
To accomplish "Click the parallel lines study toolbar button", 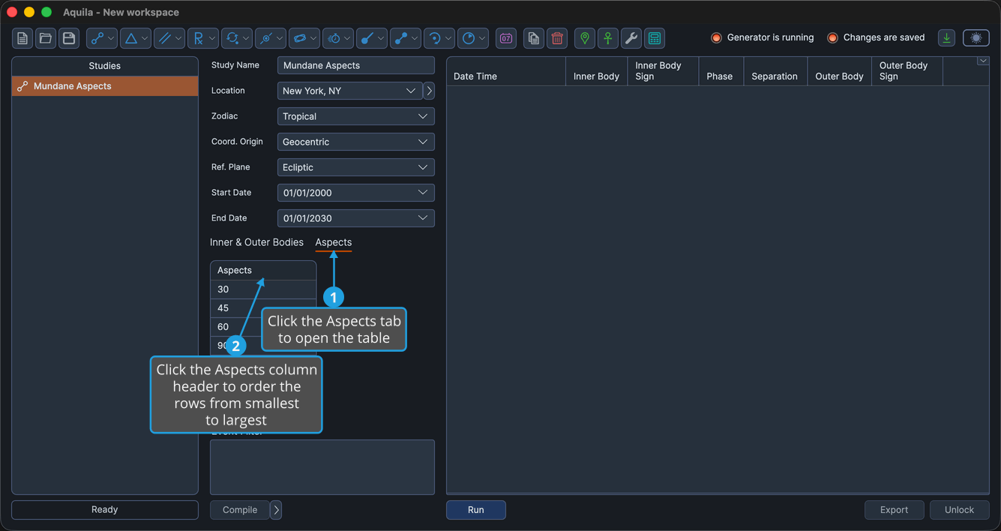I will click(x=169, y=38).
